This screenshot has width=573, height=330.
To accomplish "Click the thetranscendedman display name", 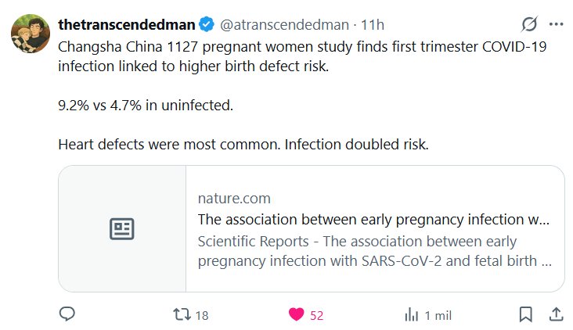I will 128,25.
